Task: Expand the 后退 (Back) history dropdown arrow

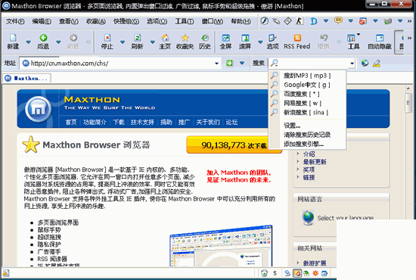Action: tap(58, 42)
